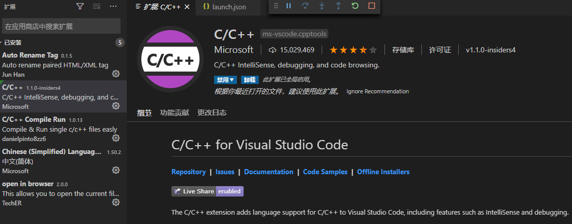Restart the debugging session
The height and width of the screenshot is (224, 572).
[x=355, y=6]
